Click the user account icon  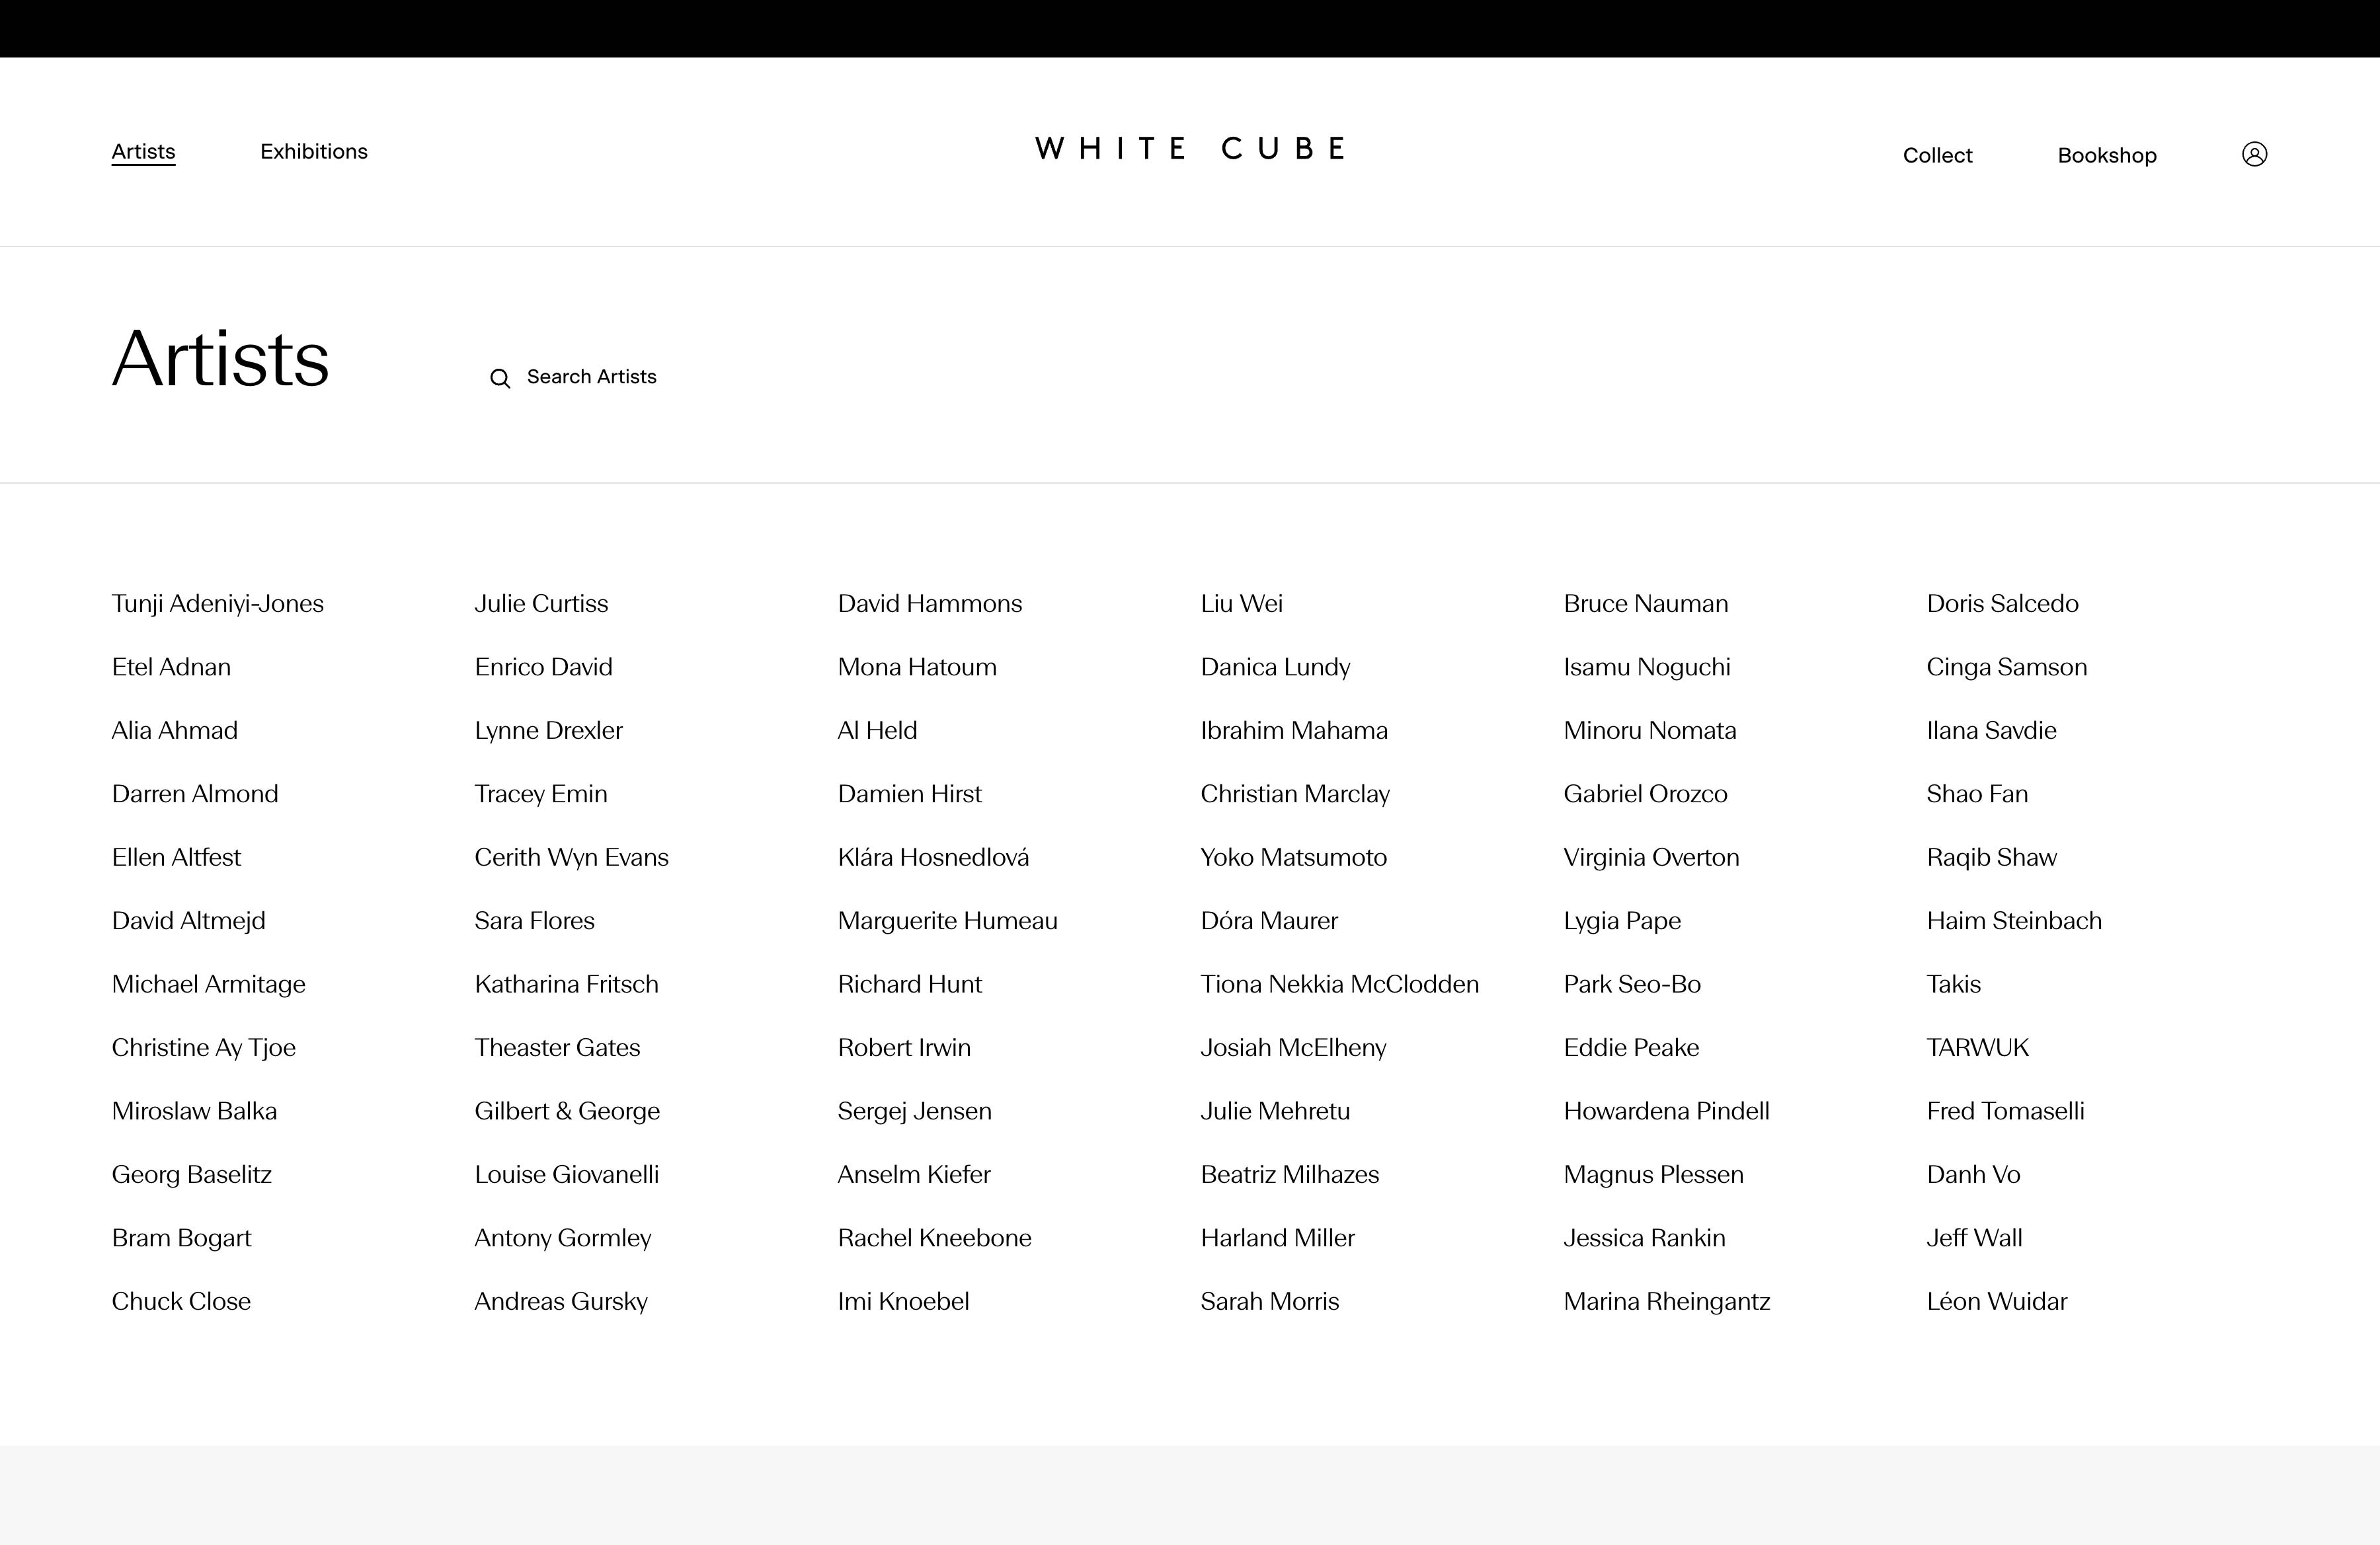[x=2254, y=154]
